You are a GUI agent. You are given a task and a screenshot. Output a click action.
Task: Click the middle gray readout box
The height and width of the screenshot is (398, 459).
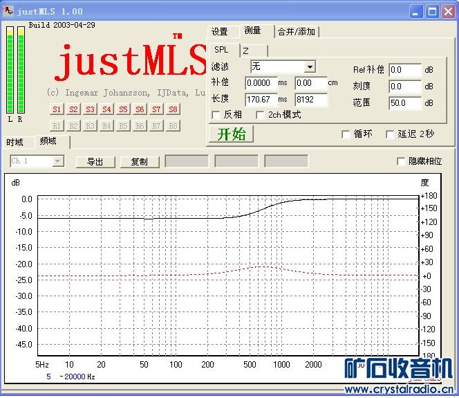coord(236,161)
